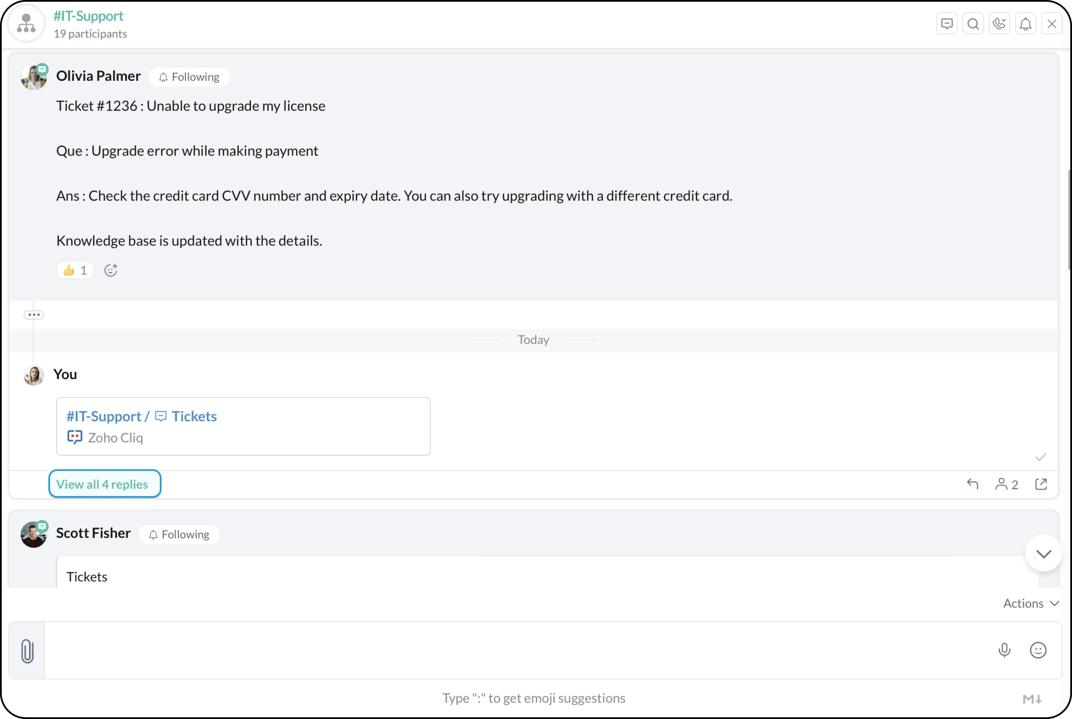Toggle Following on Scott Fisher's thread
The image size is (1072, 719).
[179, 534]
